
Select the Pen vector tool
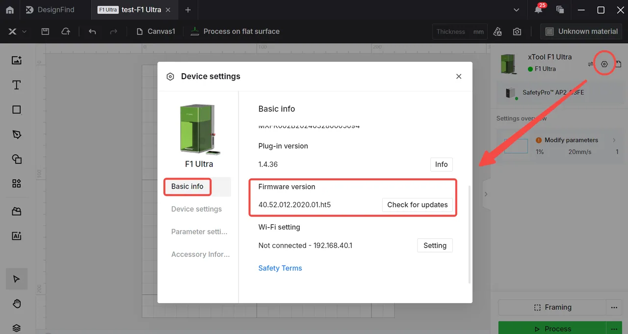click(17, 134)
